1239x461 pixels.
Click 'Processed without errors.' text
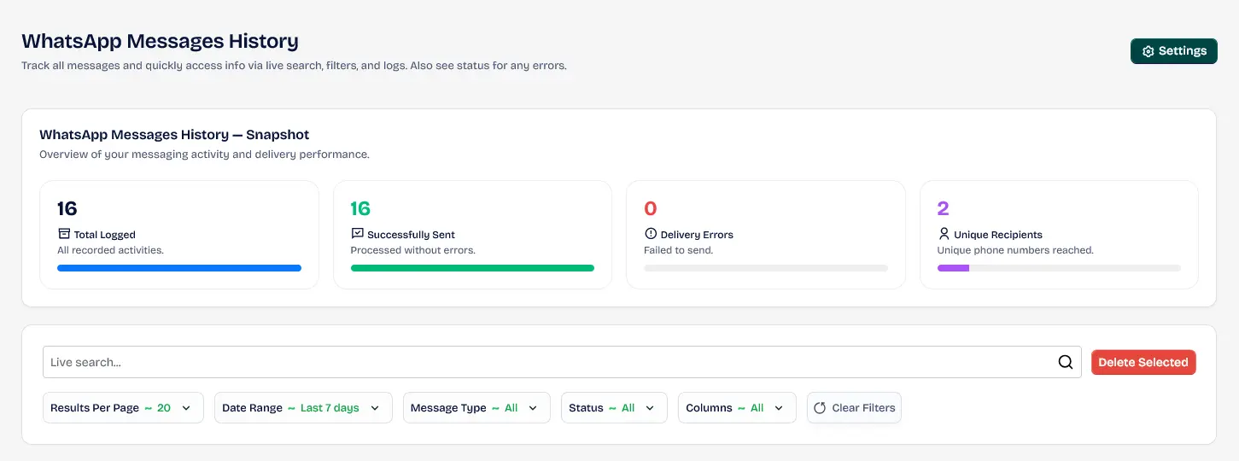coord(412,250)
